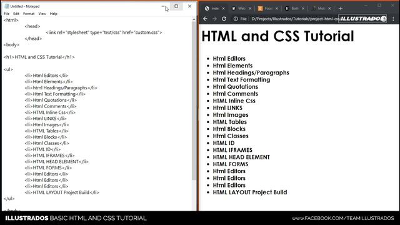Viewport: 400px width, 225px height.
Task: Switch to the Web browser tab
Action: 239,8
